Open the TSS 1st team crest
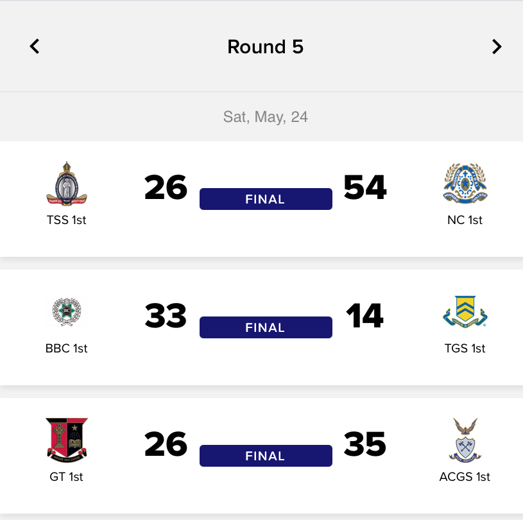This screenshot has height=520, width=523. pyautogui.click(x=67, y=184)
